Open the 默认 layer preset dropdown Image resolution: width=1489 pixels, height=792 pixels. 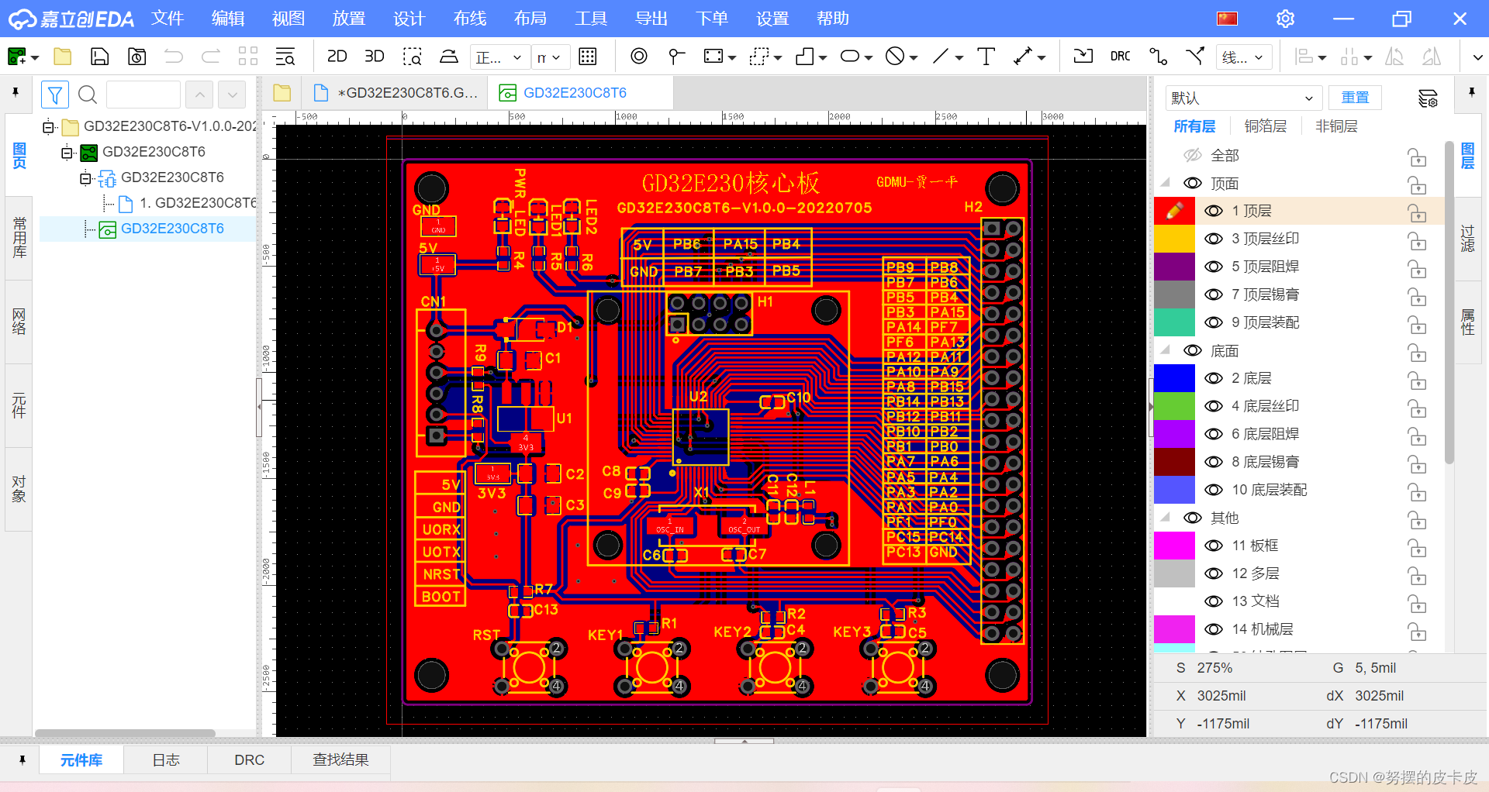1243,98
